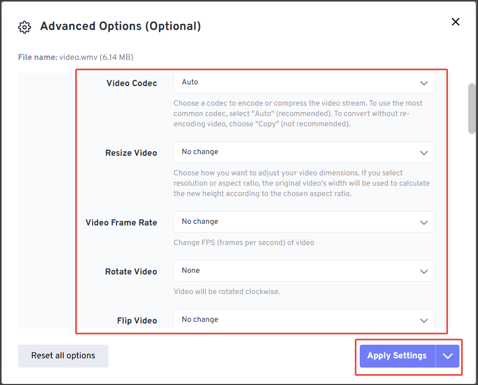The height and width of the screenshot is (385, 478).
Task: Open the Flip Video dropdown
Action: pyautogui.click(x=304, y=320)
